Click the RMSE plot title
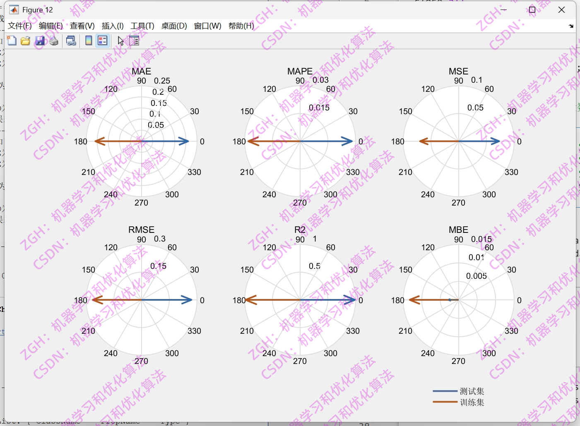 [142, 230]
